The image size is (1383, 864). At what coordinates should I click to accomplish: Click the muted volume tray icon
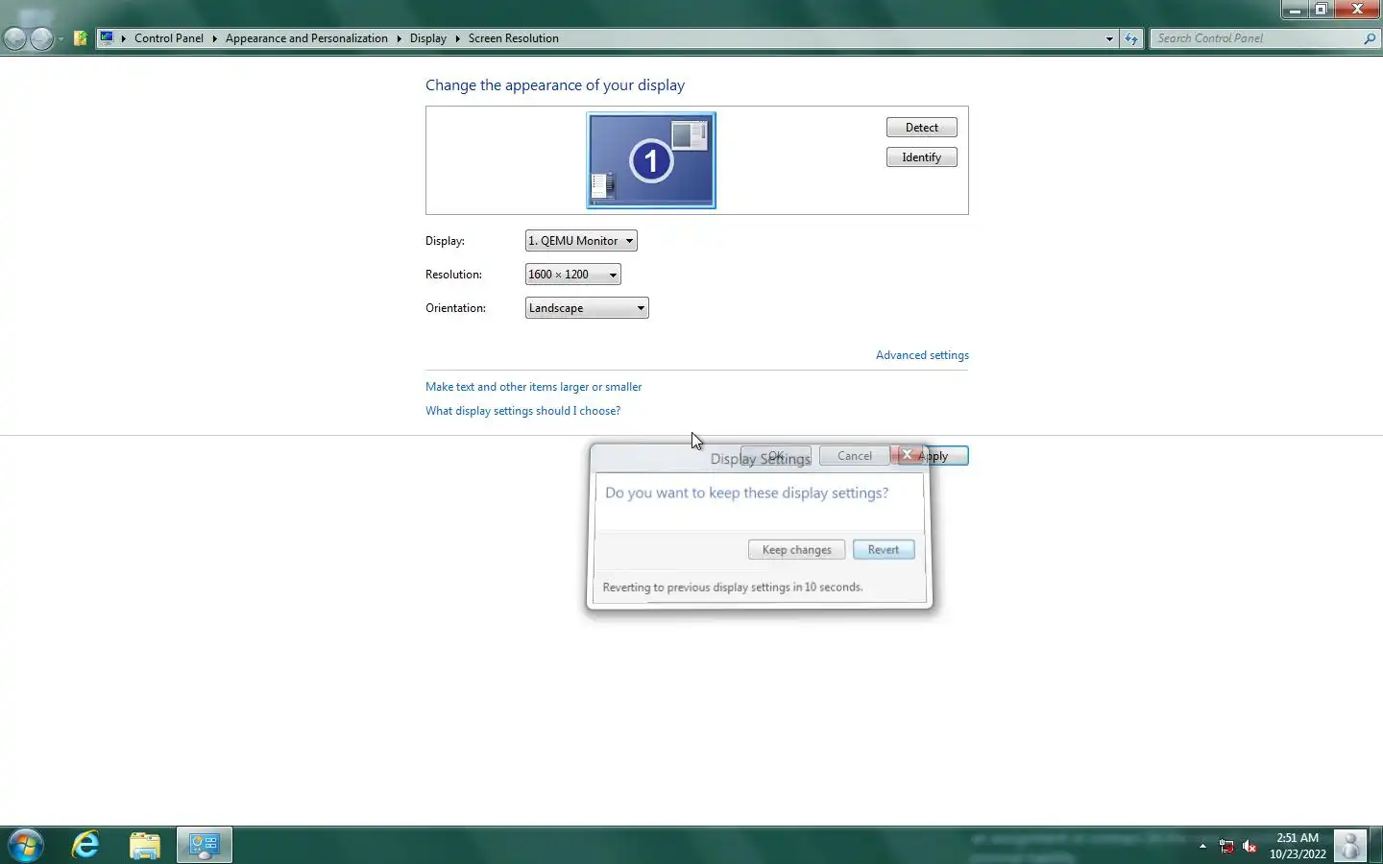pyautogui.click(x=1250, y=846)
